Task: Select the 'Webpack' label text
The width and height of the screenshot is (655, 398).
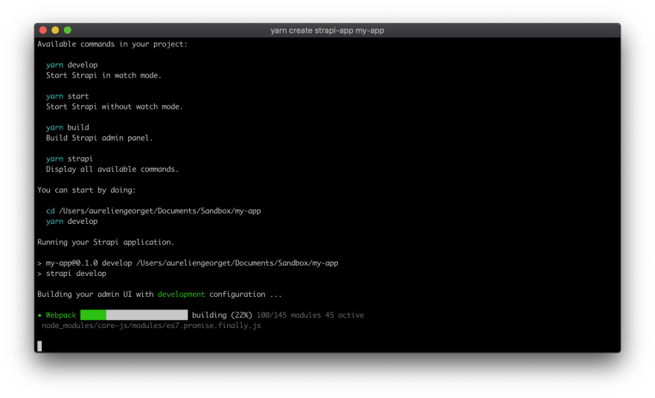Action: point(61,315)
